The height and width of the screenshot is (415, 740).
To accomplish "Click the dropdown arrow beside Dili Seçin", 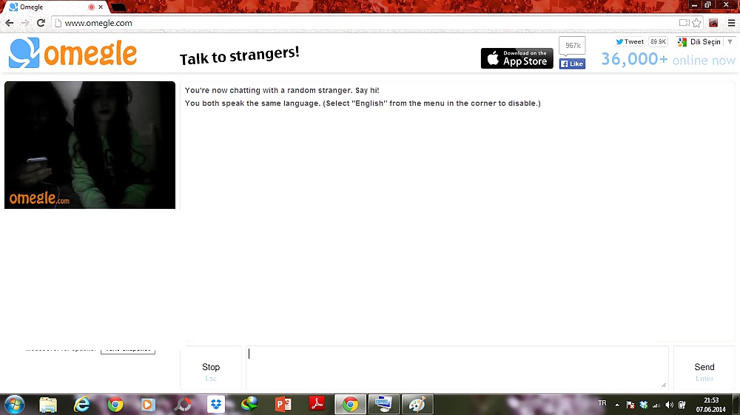I will [x=730, y=42].
